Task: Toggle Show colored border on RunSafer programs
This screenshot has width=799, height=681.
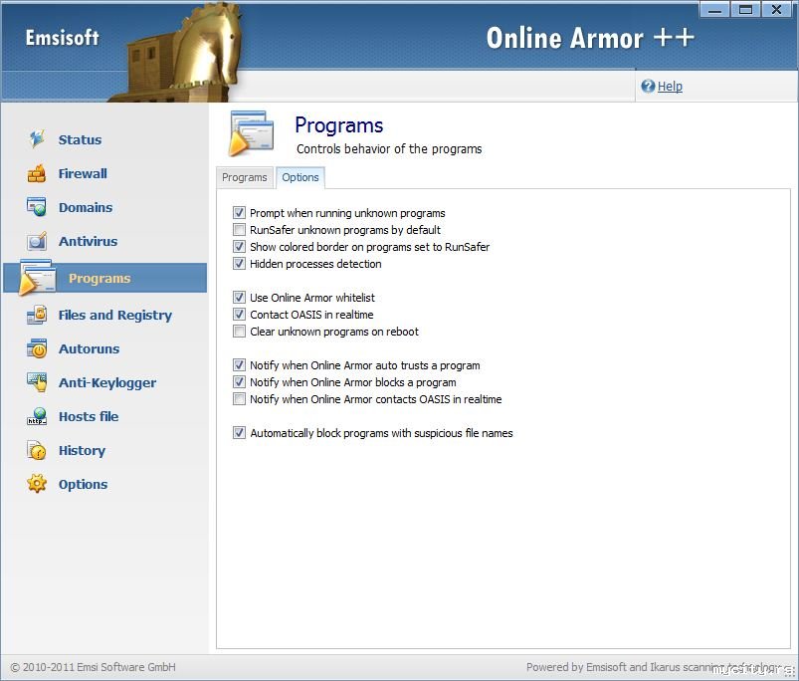Action: point(239,247)
